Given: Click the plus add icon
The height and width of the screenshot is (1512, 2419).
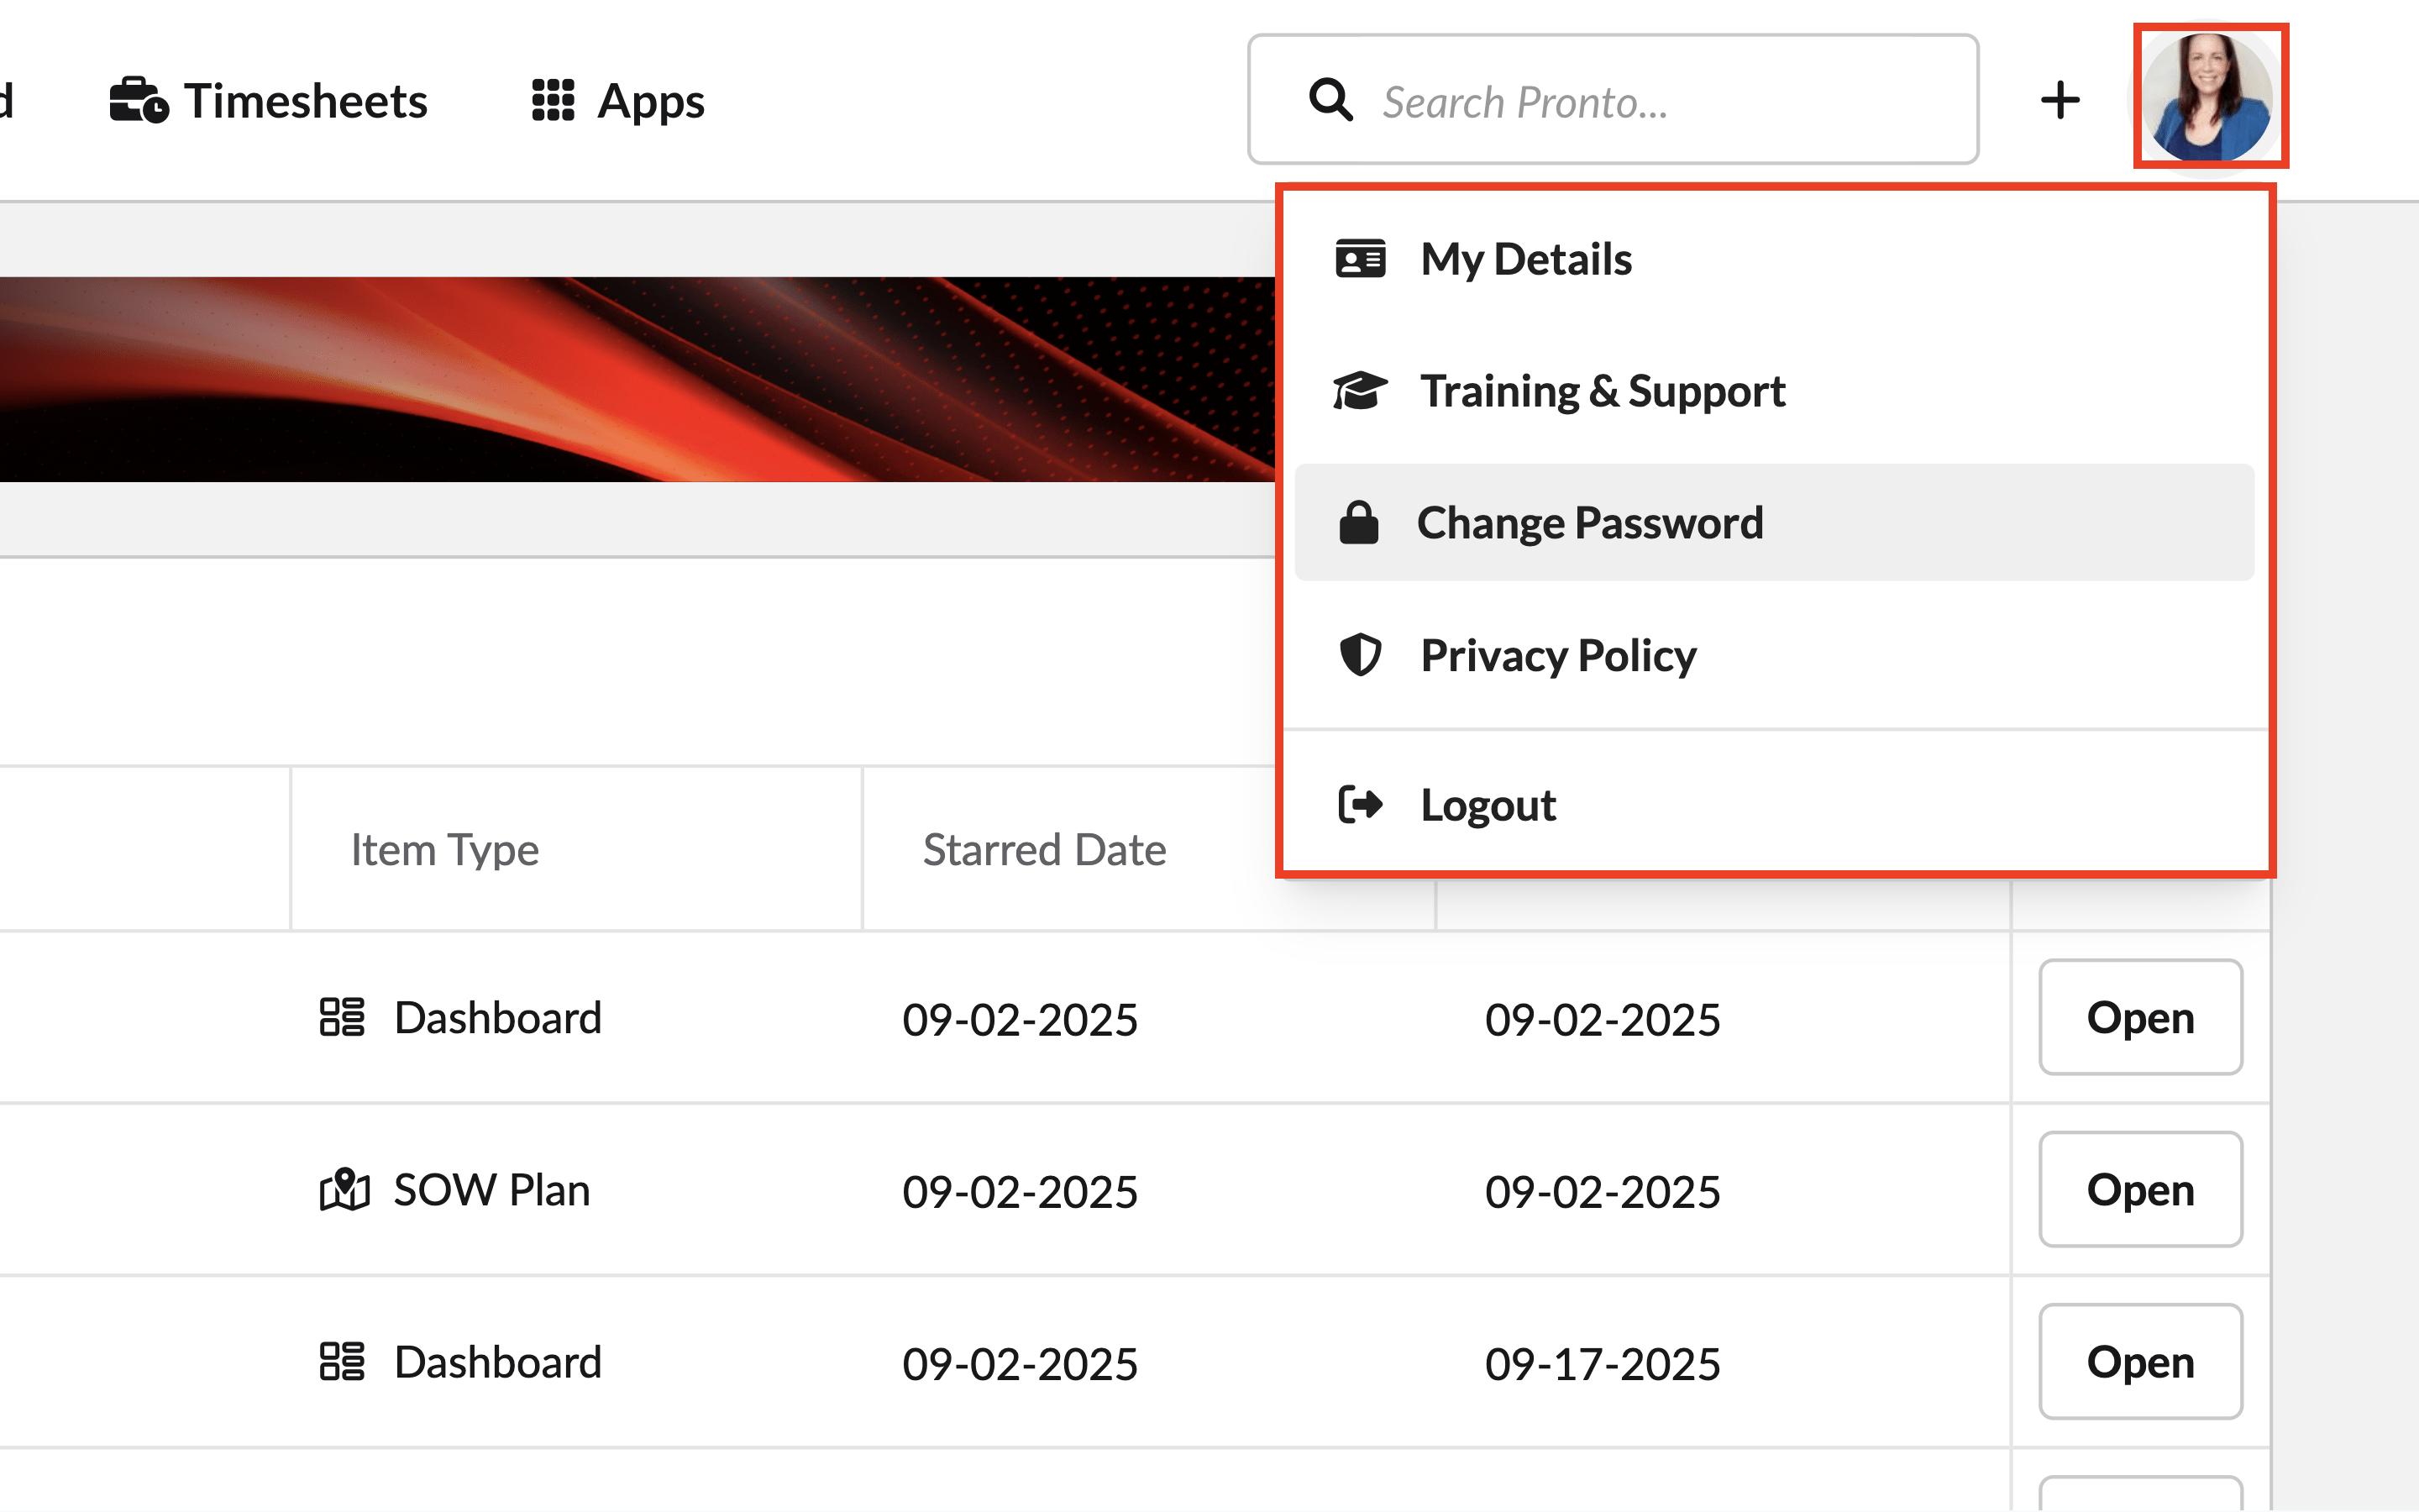Looking at the screenshot, I should [x=2060, y=100].
